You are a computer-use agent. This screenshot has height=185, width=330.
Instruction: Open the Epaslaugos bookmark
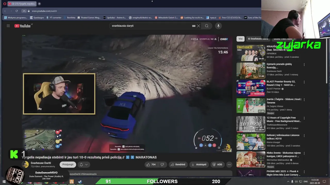[37, 18]
